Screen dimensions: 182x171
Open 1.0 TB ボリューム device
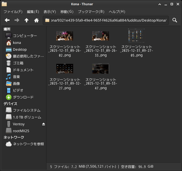(x=27, y=117)
